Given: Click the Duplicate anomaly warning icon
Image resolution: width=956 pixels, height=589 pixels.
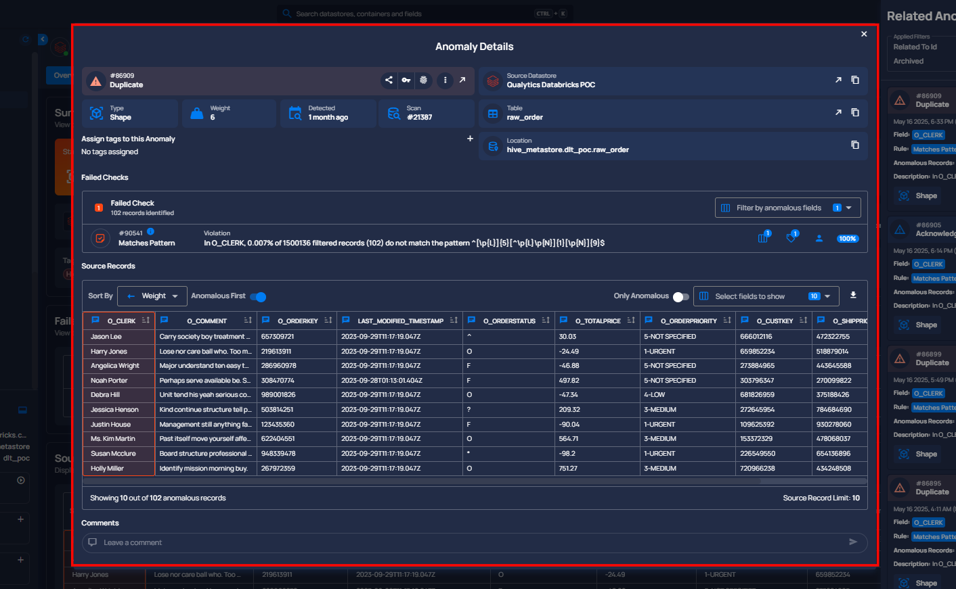Looking at the screenshot, I should (x=96, y=80).
